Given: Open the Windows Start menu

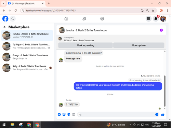Looking at the screenshot, I should click(4, 125).
